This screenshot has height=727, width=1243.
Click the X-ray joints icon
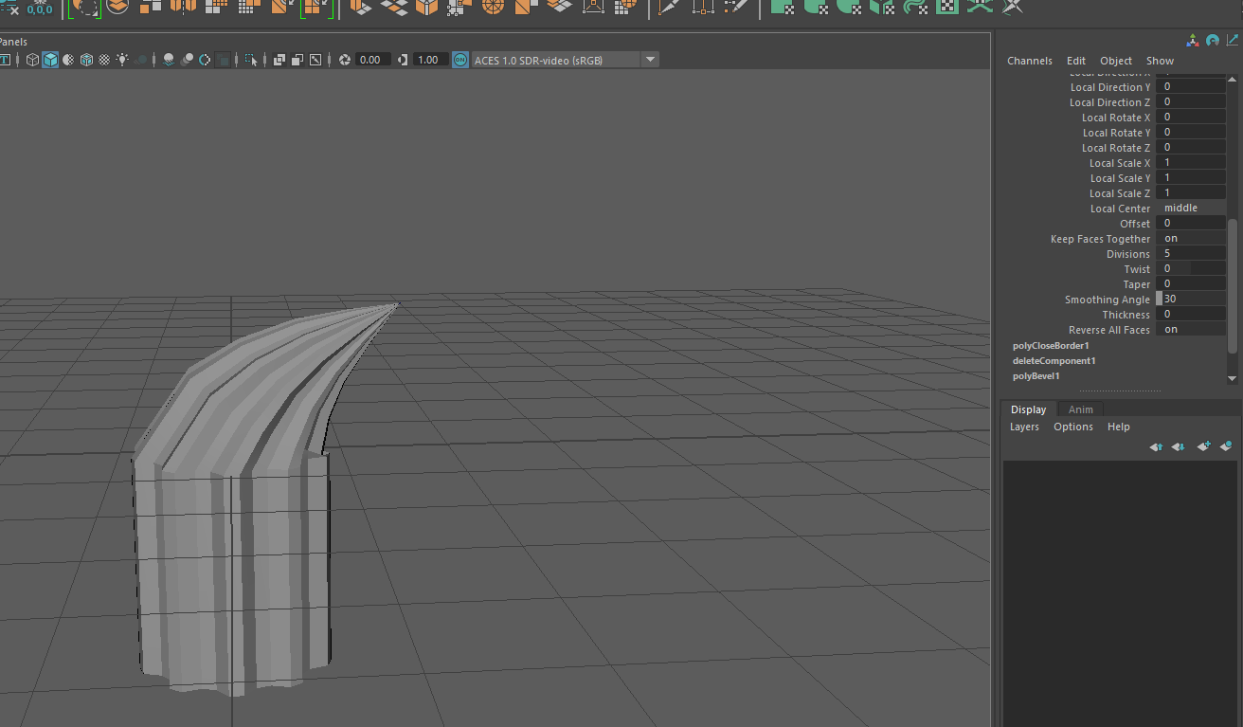click(x=315, y=60)
